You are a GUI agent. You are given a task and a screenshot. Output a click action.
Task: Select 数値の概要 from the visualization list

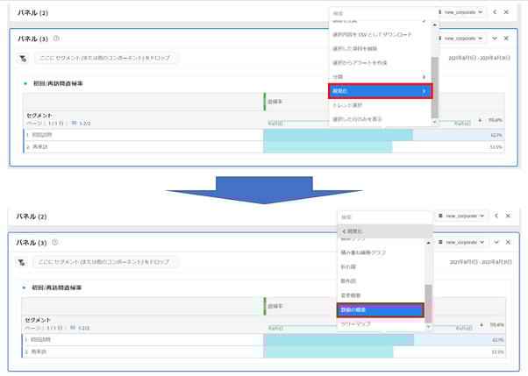click(x=381, y=309)
